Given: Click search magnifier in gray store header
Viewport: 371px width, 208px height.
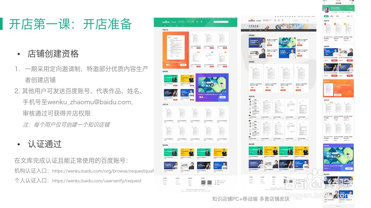Looking at the screenshot, I should point(307,21).
